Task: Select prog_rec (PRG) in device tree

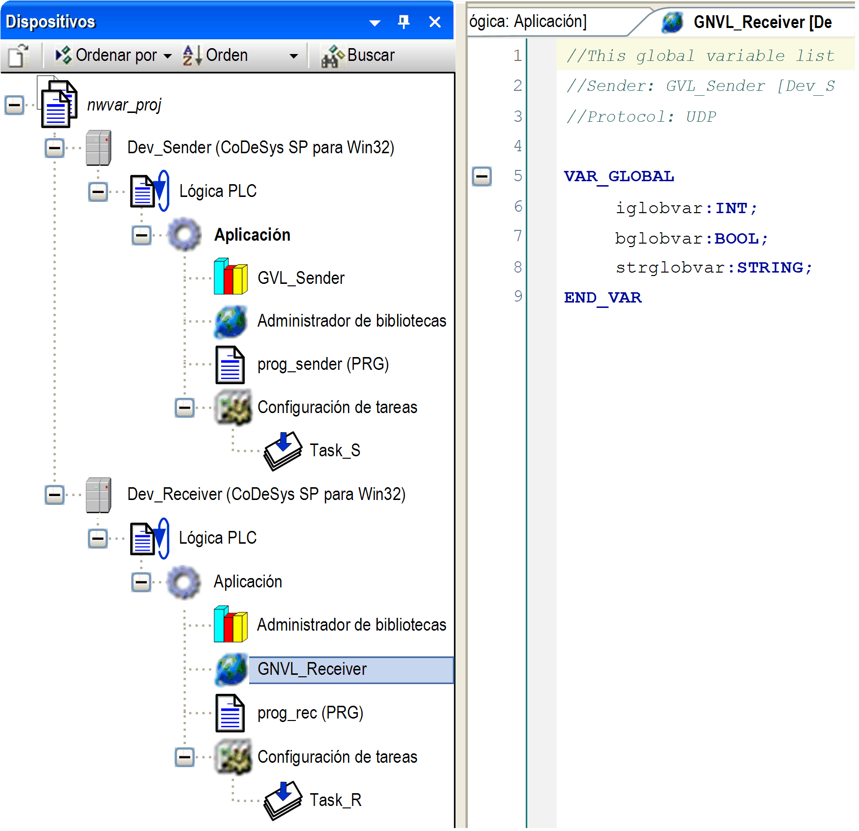Action: (310, 713)
